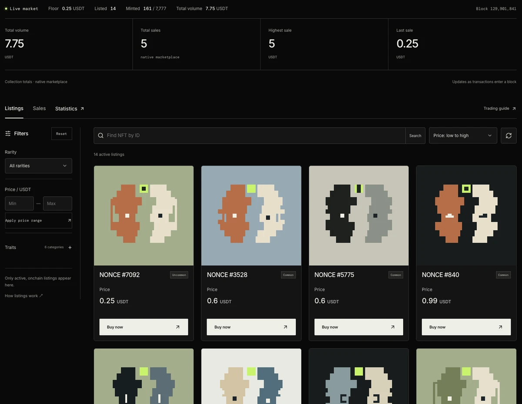This screenshot has height=404, width=522.
Task: Click arrow icon on Apply price range
Action: [69, 221]
